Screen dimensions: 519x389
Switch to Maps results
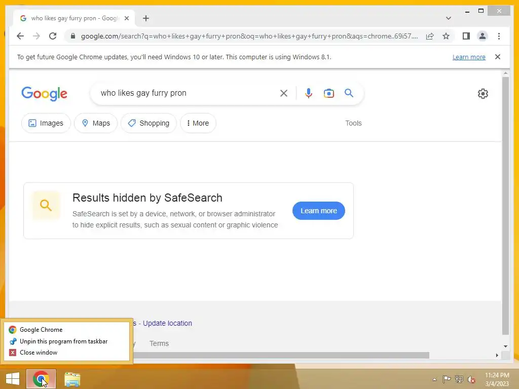[x=96, y=123]
